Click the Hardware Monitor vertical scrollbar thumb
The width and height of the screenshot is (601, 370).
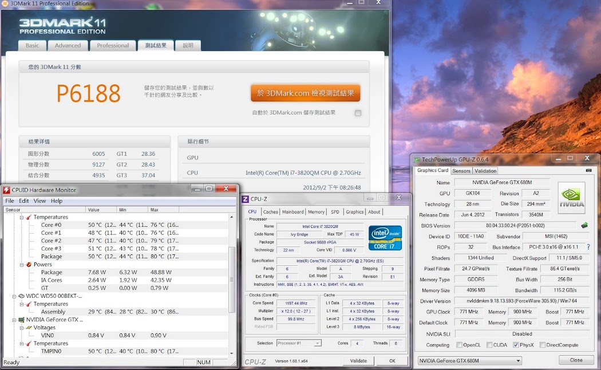point(231,280)
